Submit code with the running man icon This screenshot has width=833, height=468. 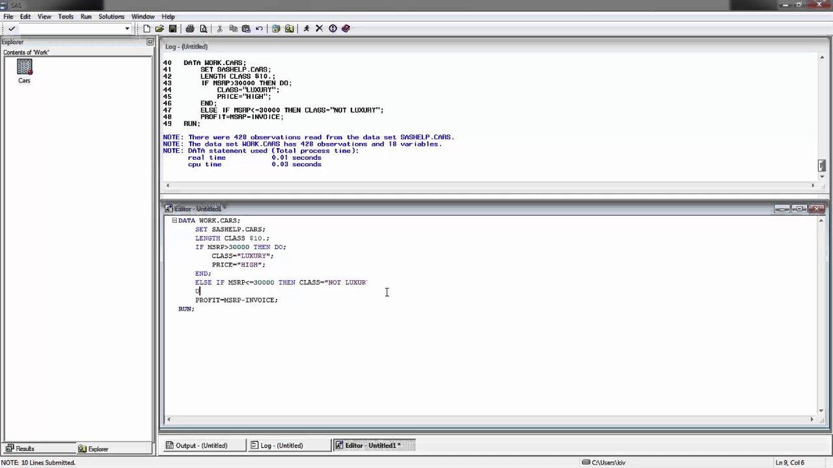306,29
